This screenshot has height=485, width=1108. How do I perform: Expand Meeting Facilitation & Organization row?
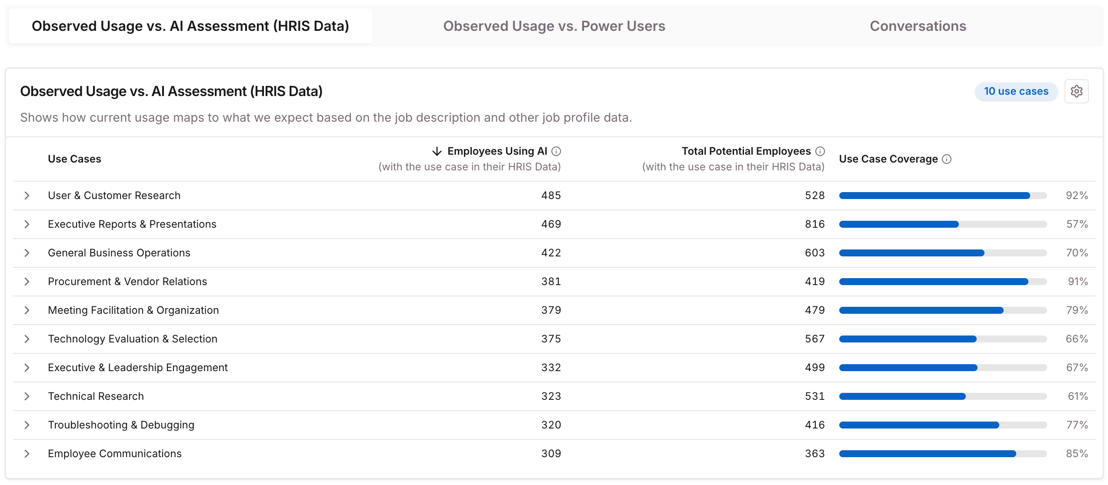click(27, 310)
